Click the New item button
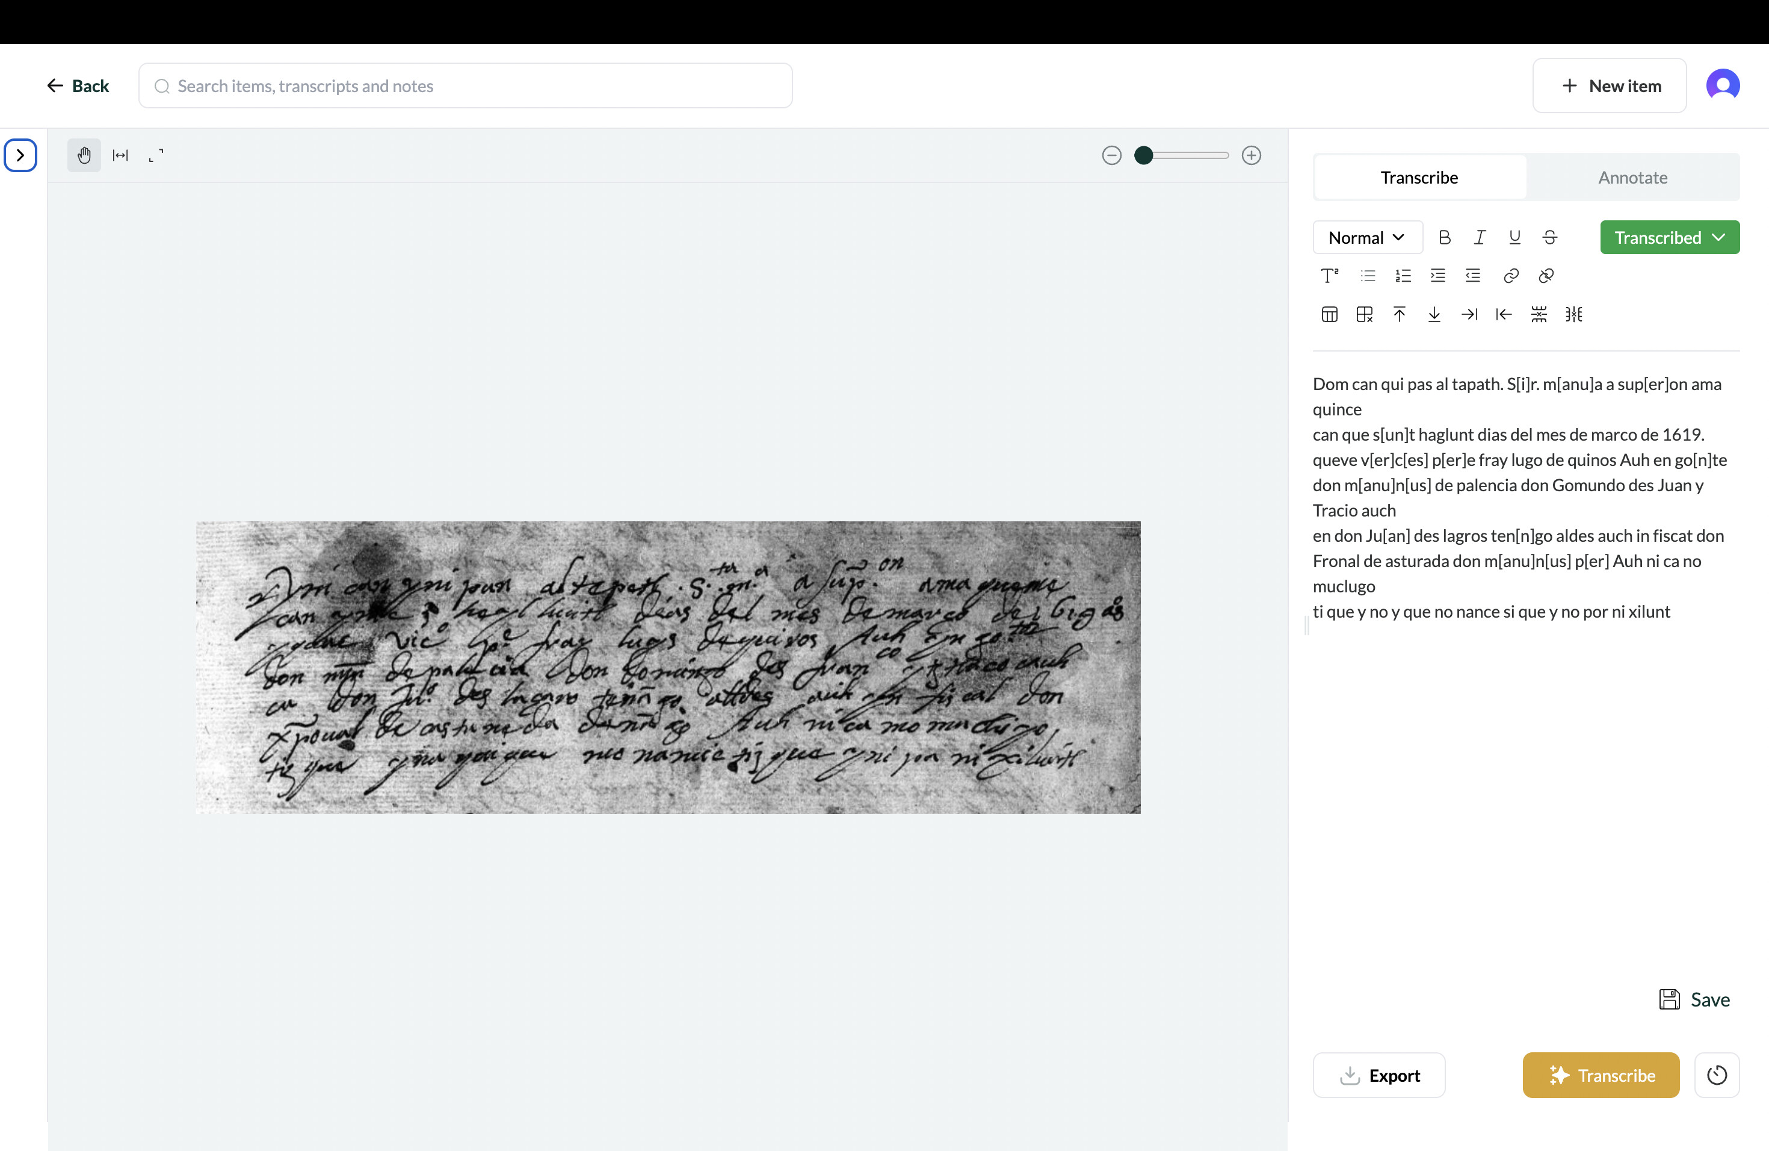The image size is (1769, 1151). 1609,86
